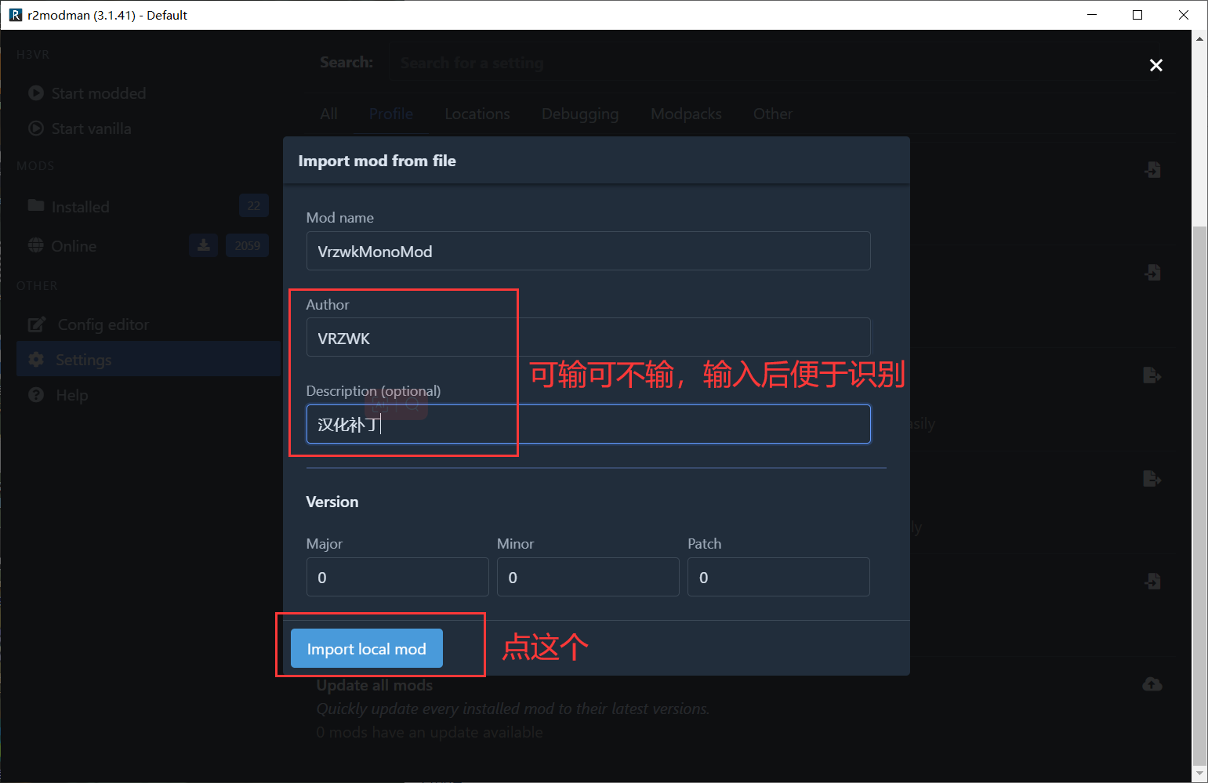Click the Mod name input field
This screenshot has height=783, width=1208.
click(588, 251)
